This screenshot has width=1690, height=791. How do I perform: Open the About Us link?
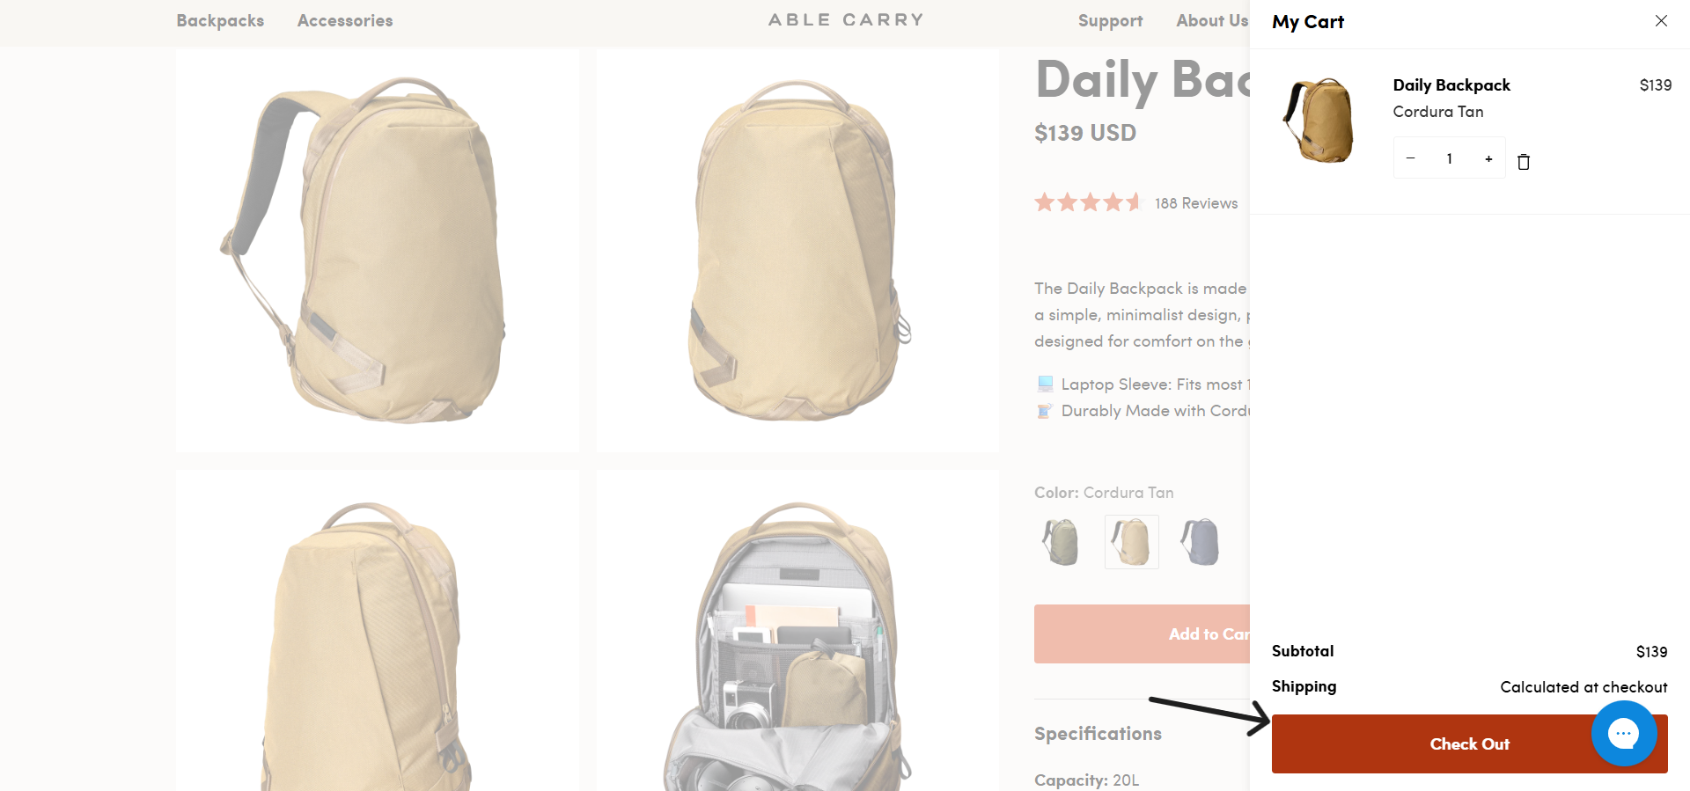[x=1212, y=20]
